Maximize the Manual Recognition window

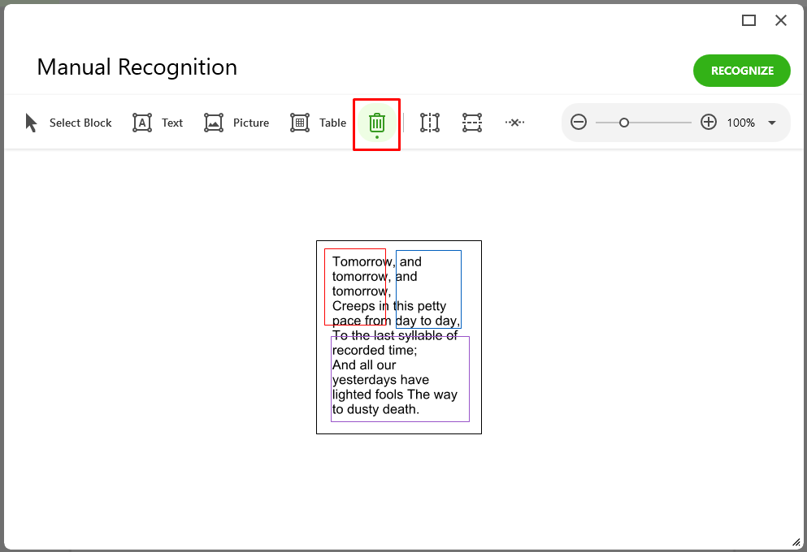[x=748, y=20]
